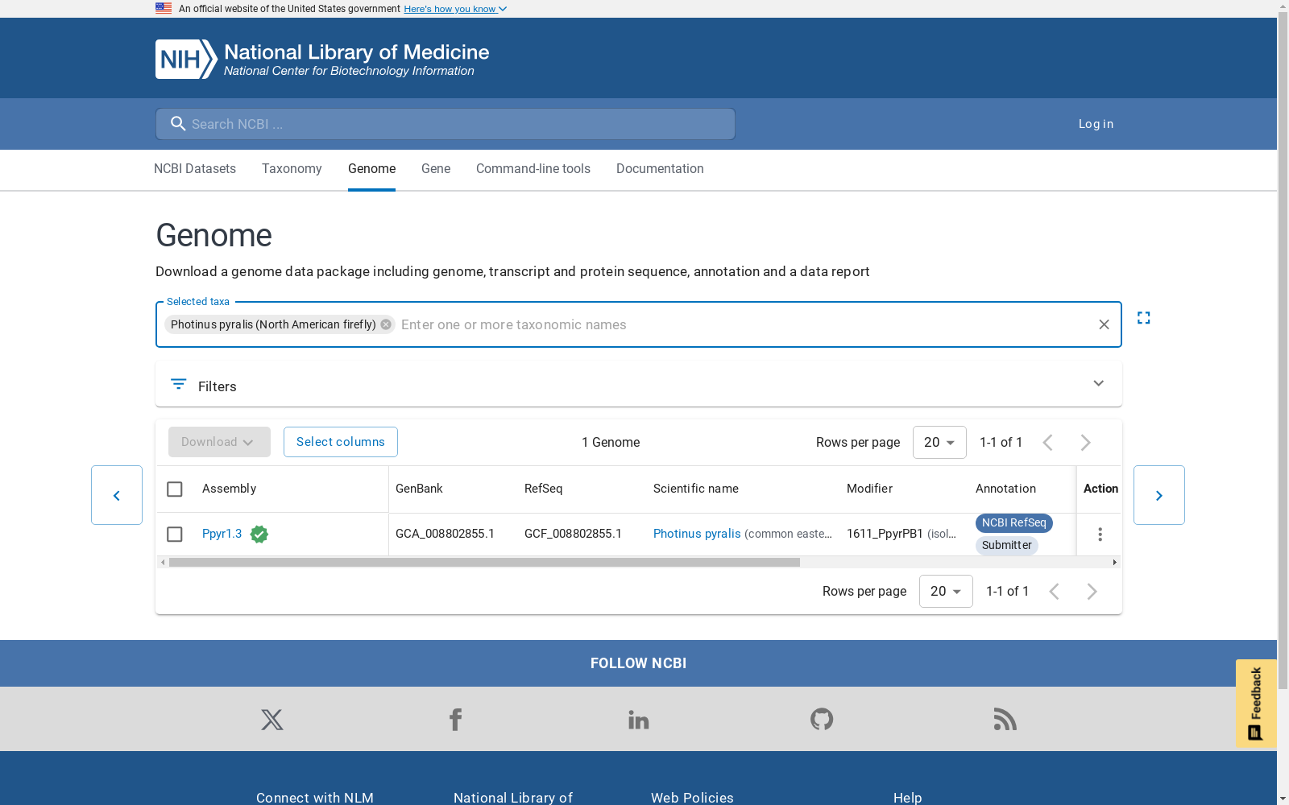This screenshot has height=805, width=1289.
Task: Click the Scientific name column header
Action: [696, 489]
